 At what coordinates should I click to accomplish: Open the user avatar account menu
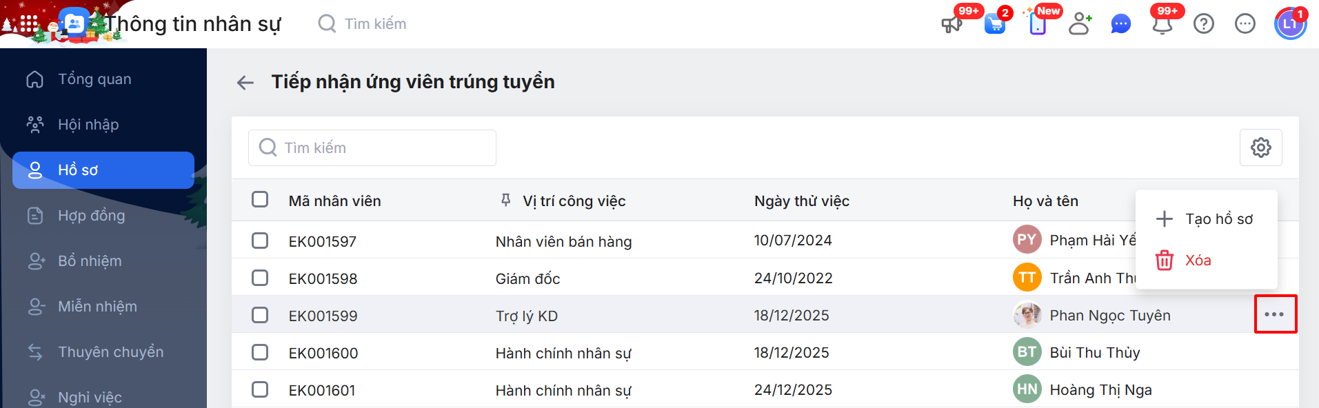point(1290,24)
